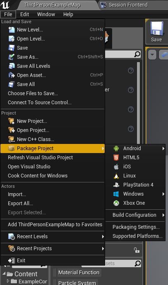Select the Content folder tree item
Image resolution: width=168 pixels, height=285 pixels.
click(x=26, y=274)
